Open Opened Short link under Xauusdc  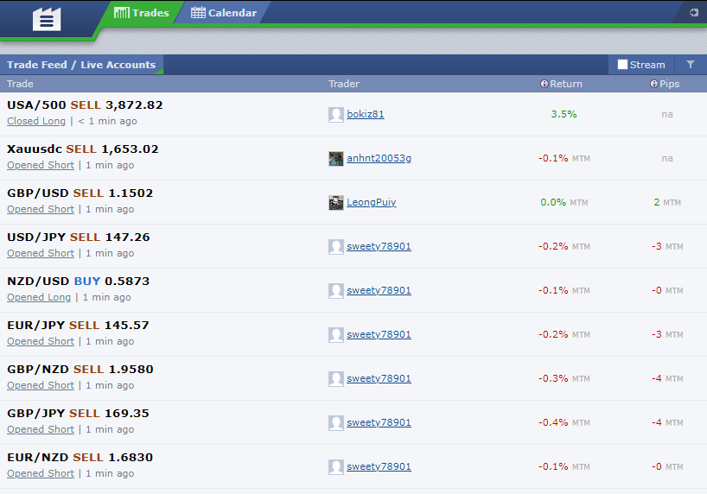pos(41,166)
